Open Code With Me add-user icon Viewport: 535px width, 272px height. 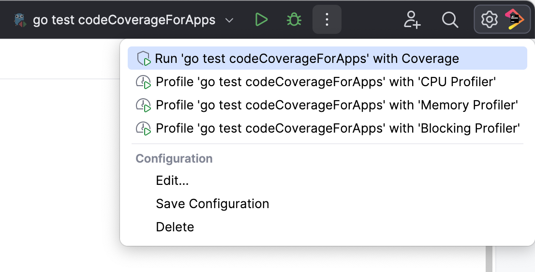point(412,20)
